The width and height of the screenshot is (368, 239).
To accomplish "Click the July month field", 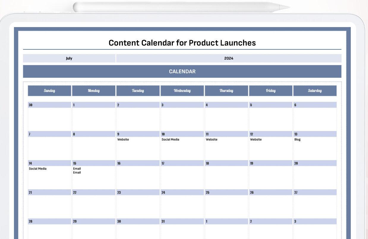I will 69,58.
